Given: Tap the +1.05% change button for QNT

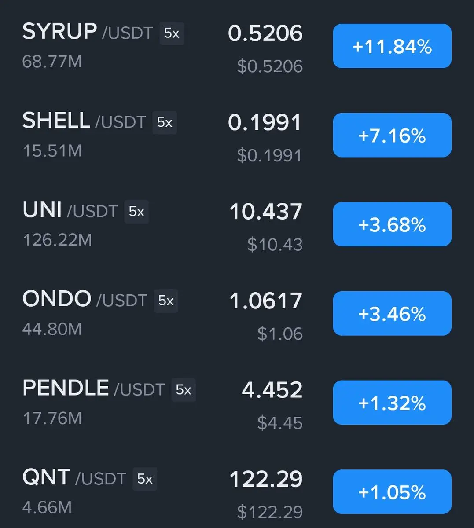Looking at the screenshot, I should point(392,491).
